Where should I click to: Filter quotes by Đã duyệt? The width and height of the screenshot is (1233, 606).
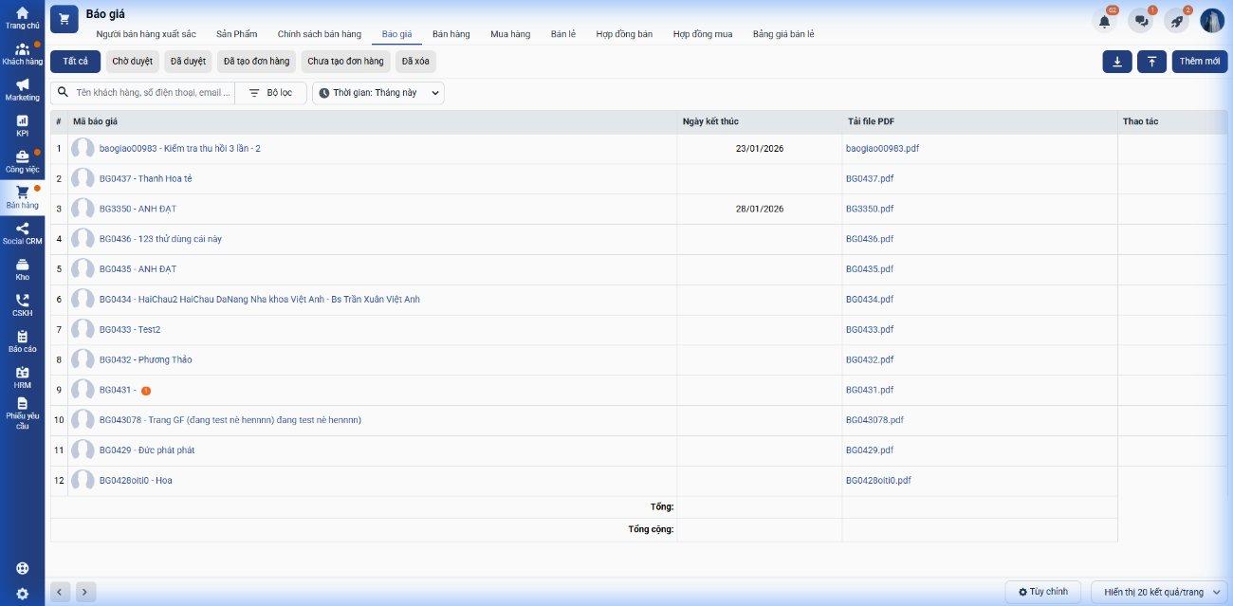point(188,62)
